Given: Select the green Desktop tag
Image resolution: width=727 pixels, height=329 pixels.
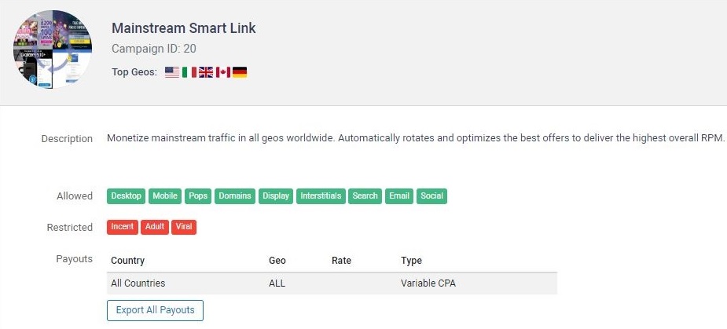Looking at the screenshot, I should click(126, 196).
